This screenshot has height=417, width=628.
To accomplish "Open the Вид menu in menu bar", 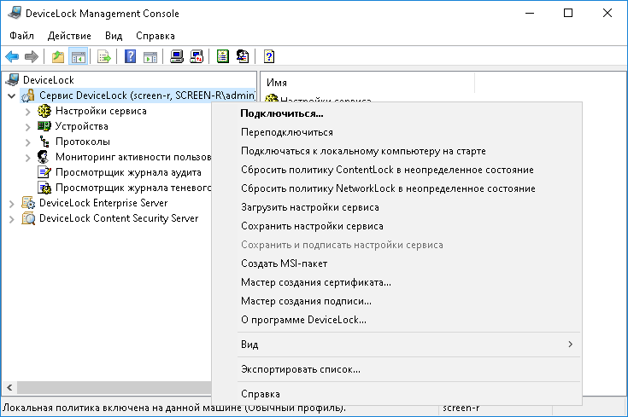I will [x=114, y=36].
